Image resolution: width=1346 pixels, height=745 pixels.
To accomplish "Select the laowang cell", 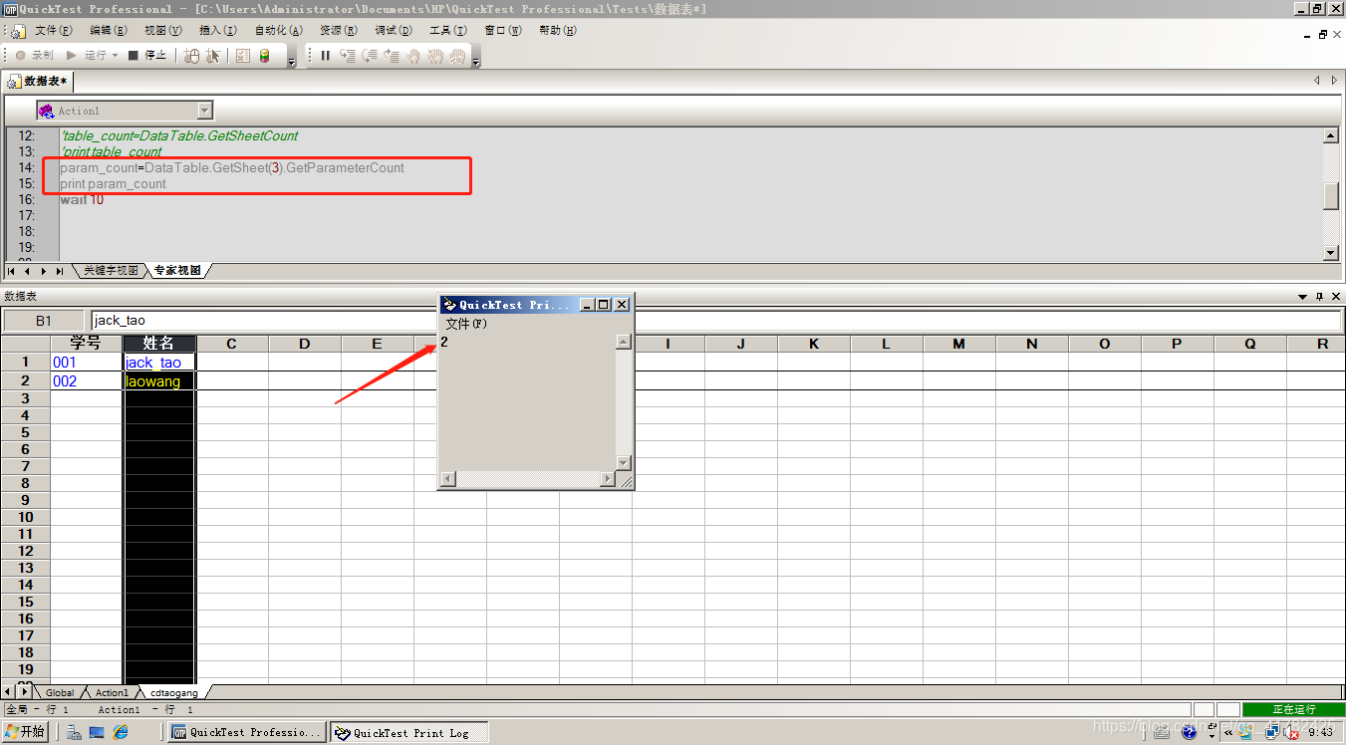I will click(x=159, y=381).
